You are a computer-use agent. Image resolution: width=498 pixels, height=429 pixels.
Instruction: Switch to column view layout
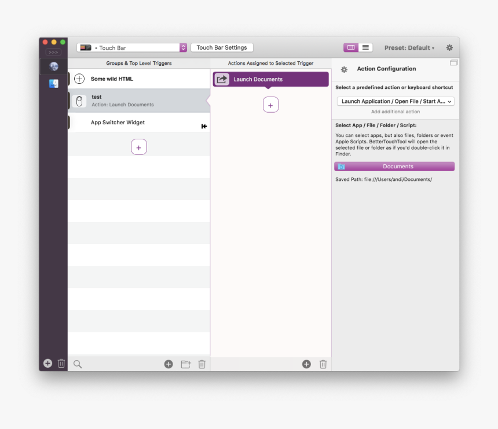click(351, 47)
